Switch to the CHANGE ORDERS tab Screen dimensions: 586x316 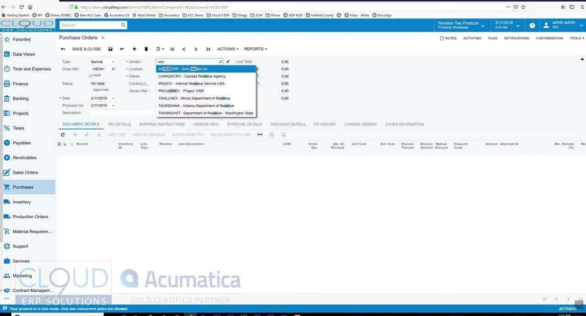click(360, 124)
